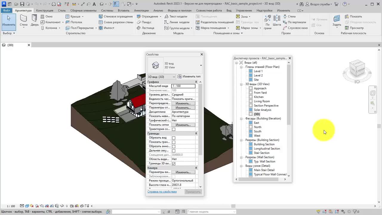Enable the Обрезать вид checkbox
The width and height of the screenshot is (382, 215).
[x=174, y=138]
